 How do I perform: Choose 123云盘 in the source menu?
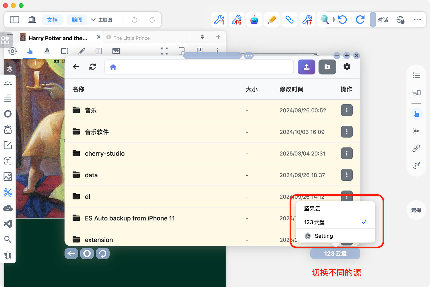(335, 222)
